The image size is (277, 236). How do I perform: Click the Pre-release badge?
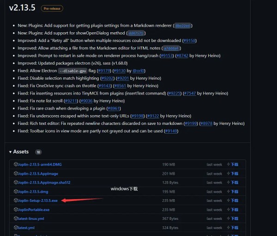click(52, 8)
